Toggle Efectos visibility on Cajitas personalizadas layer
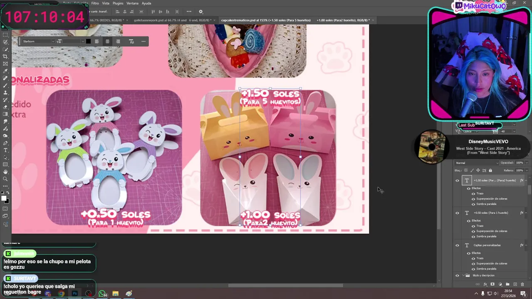The height and width of the screenshot is (299, 532). click(469, 253)
